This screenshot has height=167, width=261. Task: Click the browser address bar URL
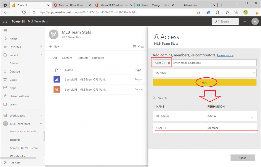coord(88,12)
